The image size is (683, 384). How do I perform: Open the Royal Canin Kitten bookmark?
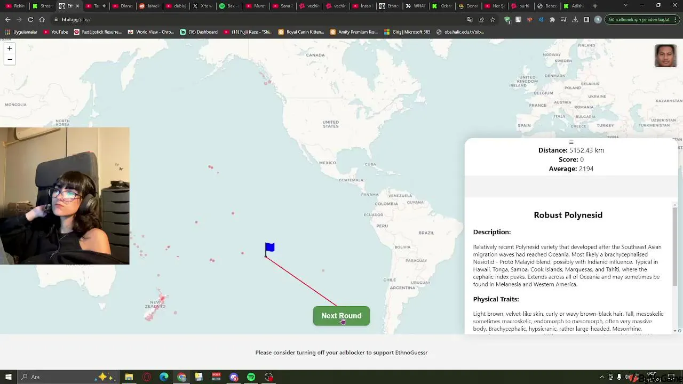301,32
